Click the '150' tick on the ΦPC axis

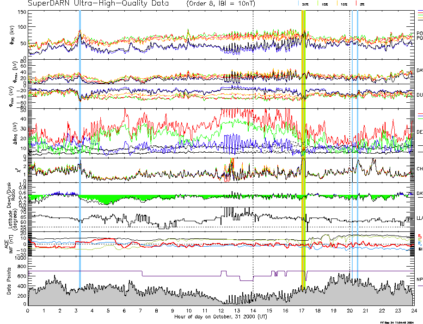click(x=22, y=12)
